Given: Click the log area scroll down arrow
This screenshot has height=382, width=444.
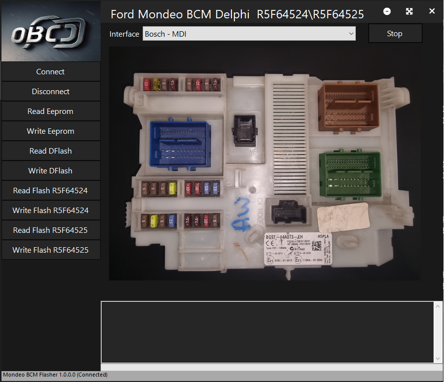Looking at the screenshot, I should [438, 358].
